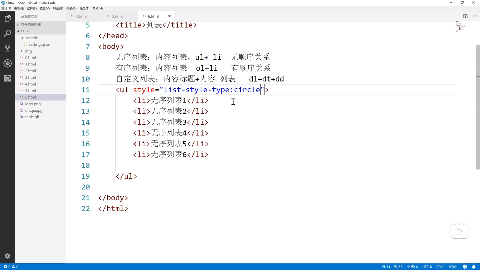Open the Extensions view icon
The image size is (480, 270).
7,78
